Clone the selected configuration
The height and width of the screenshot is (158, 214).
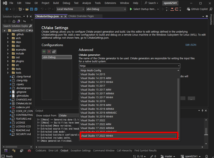coord(54,52)
